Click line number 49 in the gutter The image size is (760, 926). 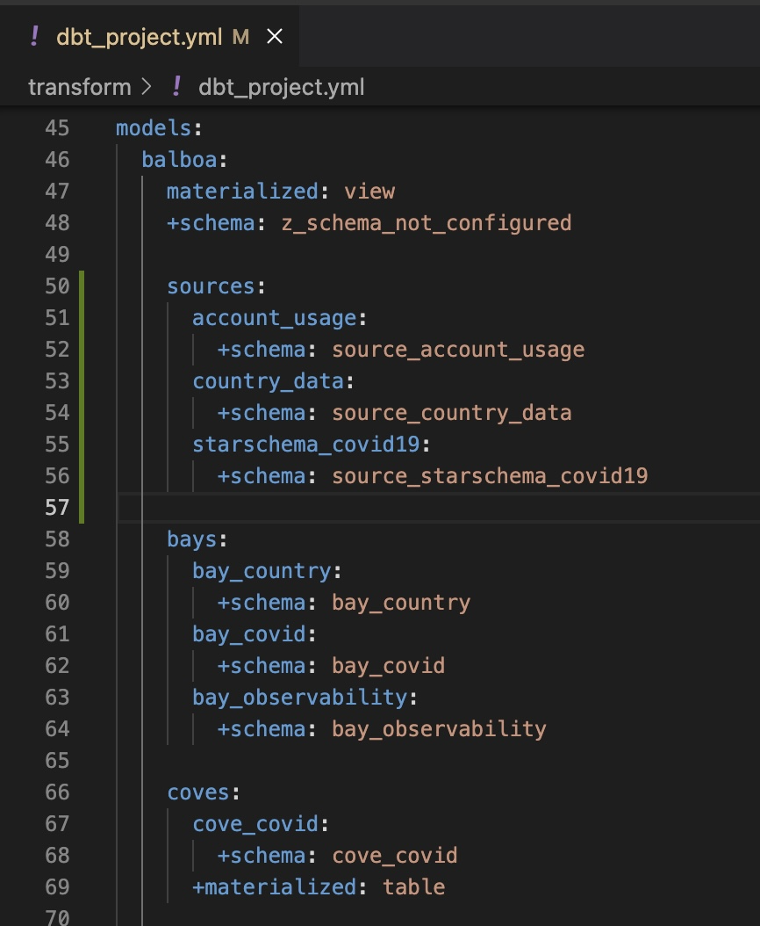57,255
